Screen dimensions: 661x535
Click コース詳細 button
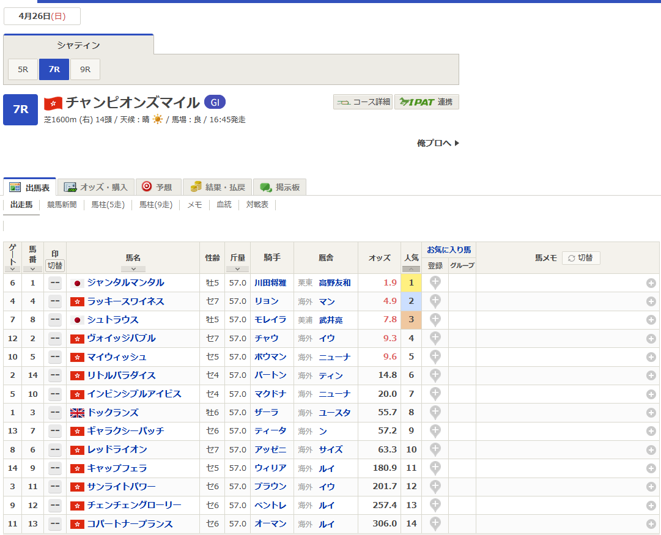coord(363,102)
